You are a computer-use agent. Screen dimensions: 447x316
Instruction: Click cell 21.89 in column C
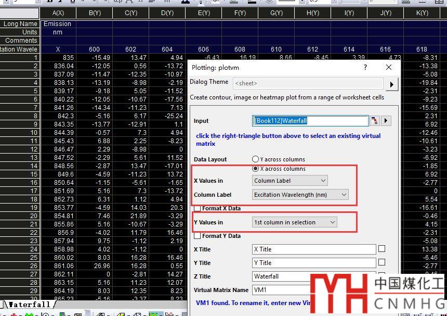coord(131,216)
